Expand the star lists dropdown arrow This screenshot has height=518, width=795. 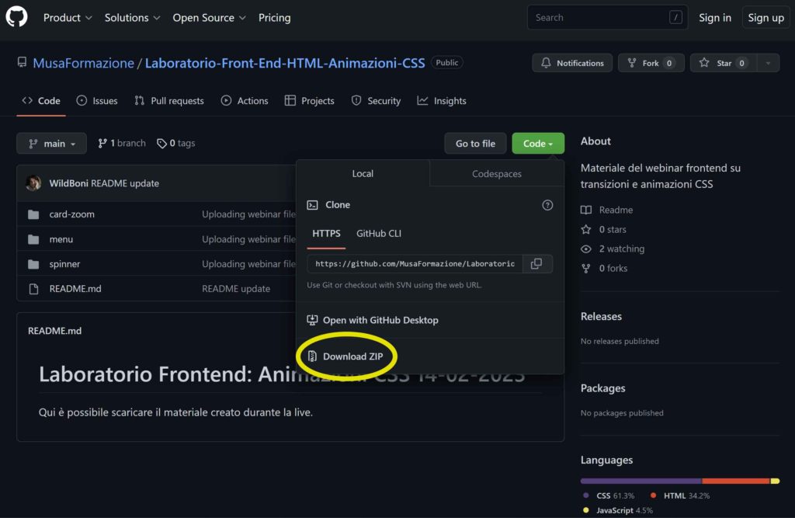coord(768,63)
